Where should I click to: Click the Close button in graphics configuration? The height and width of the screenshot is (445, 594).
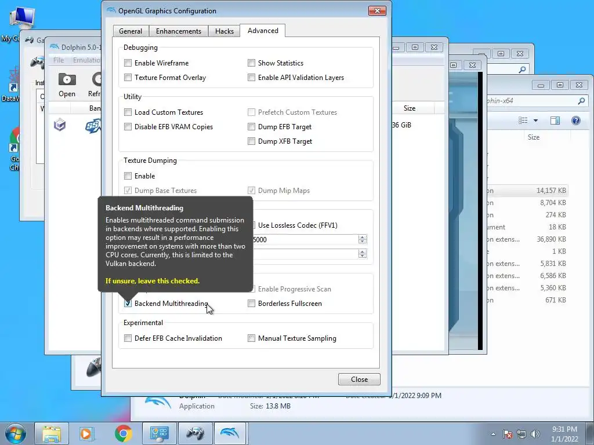pyautogui.click(x=359, y=380)
